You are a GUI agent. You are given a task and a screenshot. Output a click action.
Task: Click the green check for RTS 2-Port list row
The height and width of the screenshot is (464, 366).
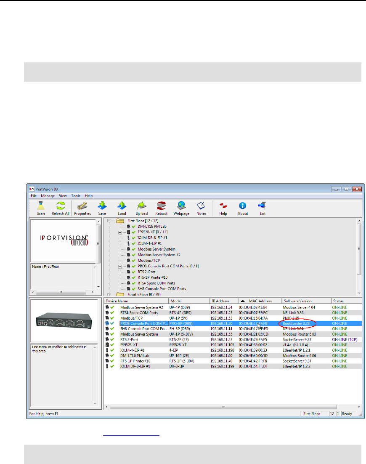coord(112,339)
